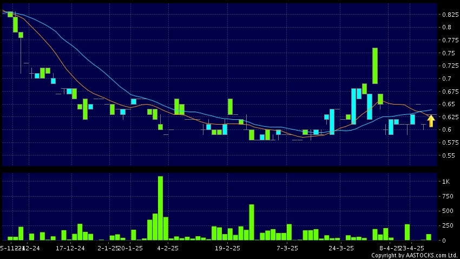The image size is (460, 259).
Task: Click the 0.825 price axis label
Action: (450, 15)
